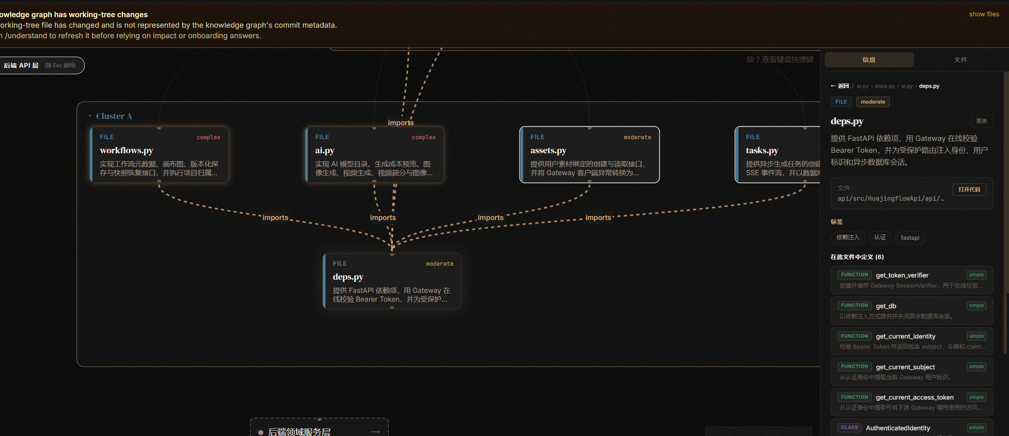This screenshot has width=1009, height=436.
Task: Open the get_current_access_token function entry
Action: pyautogui.click(x=912, y=402)
